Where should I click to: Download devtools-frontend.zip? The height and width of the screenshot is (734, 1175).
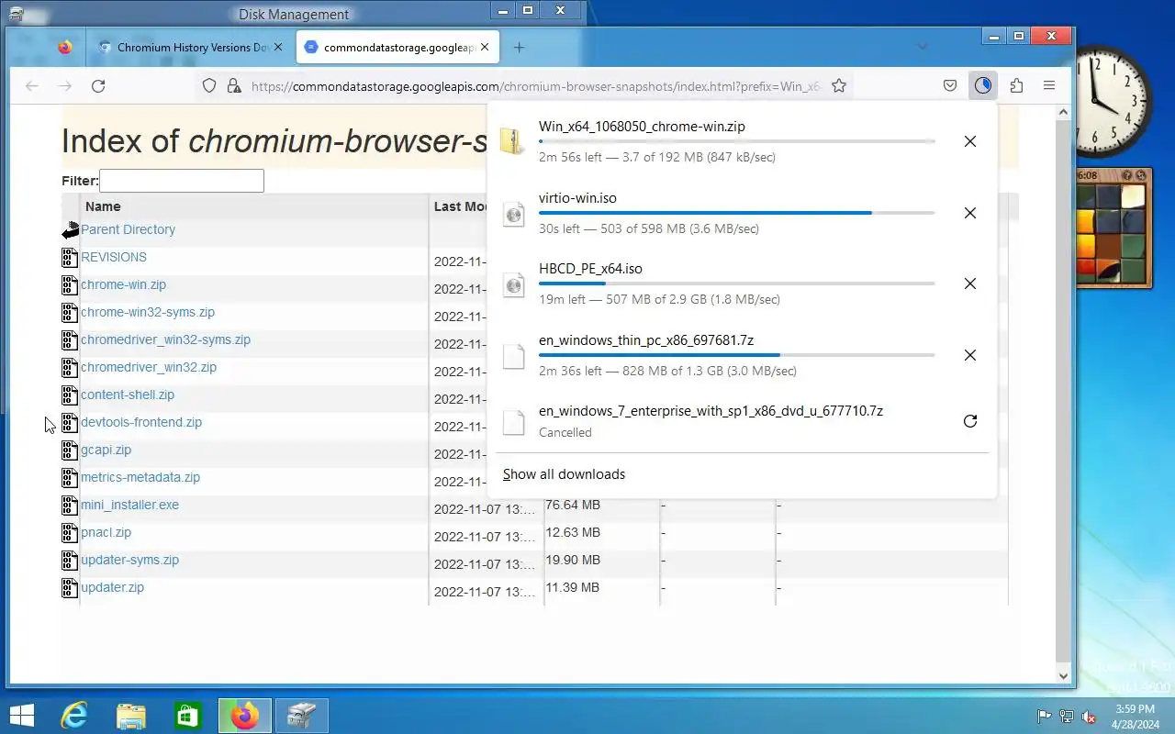(141, 422)
